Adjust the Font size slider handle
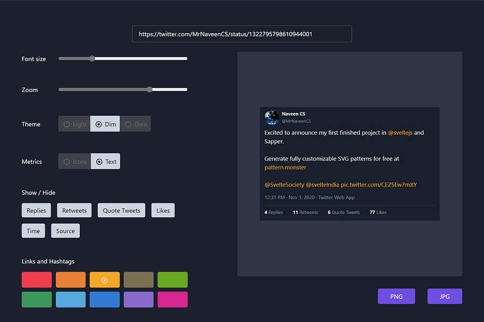Viewport: 484px width, 322px height. (x=92, y=58)
